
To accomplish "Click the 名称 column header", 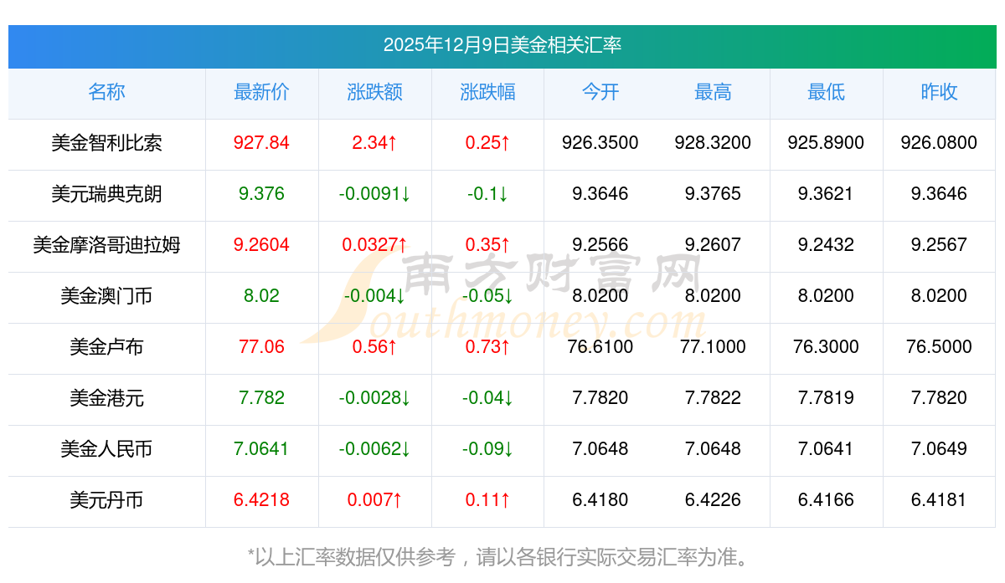I will coord(106,92).
